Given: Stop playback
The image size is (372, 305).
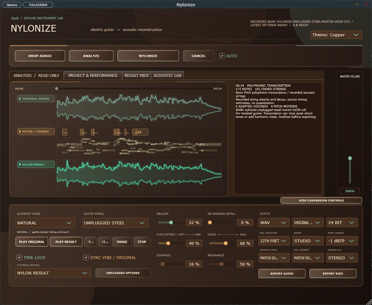Looking at the screenshot, I should [x=142, y=242].
